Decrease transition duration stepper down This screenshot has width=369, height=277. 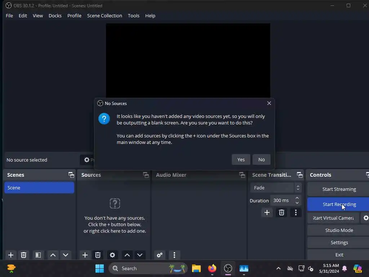(x=297, y=203)
